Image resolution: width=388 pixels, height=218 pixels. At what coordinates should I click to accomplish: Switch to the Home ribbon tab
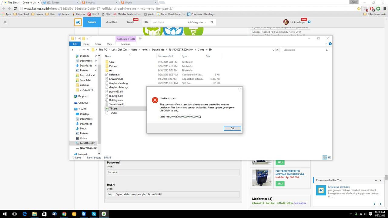[86, 44]
